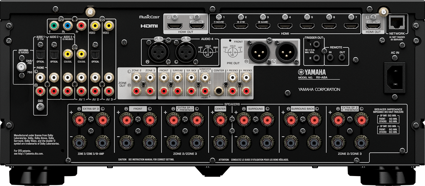
Task: Click the FRONT pre-out white RCA jack
Action: pyautogui.click(x=164, y=78)
